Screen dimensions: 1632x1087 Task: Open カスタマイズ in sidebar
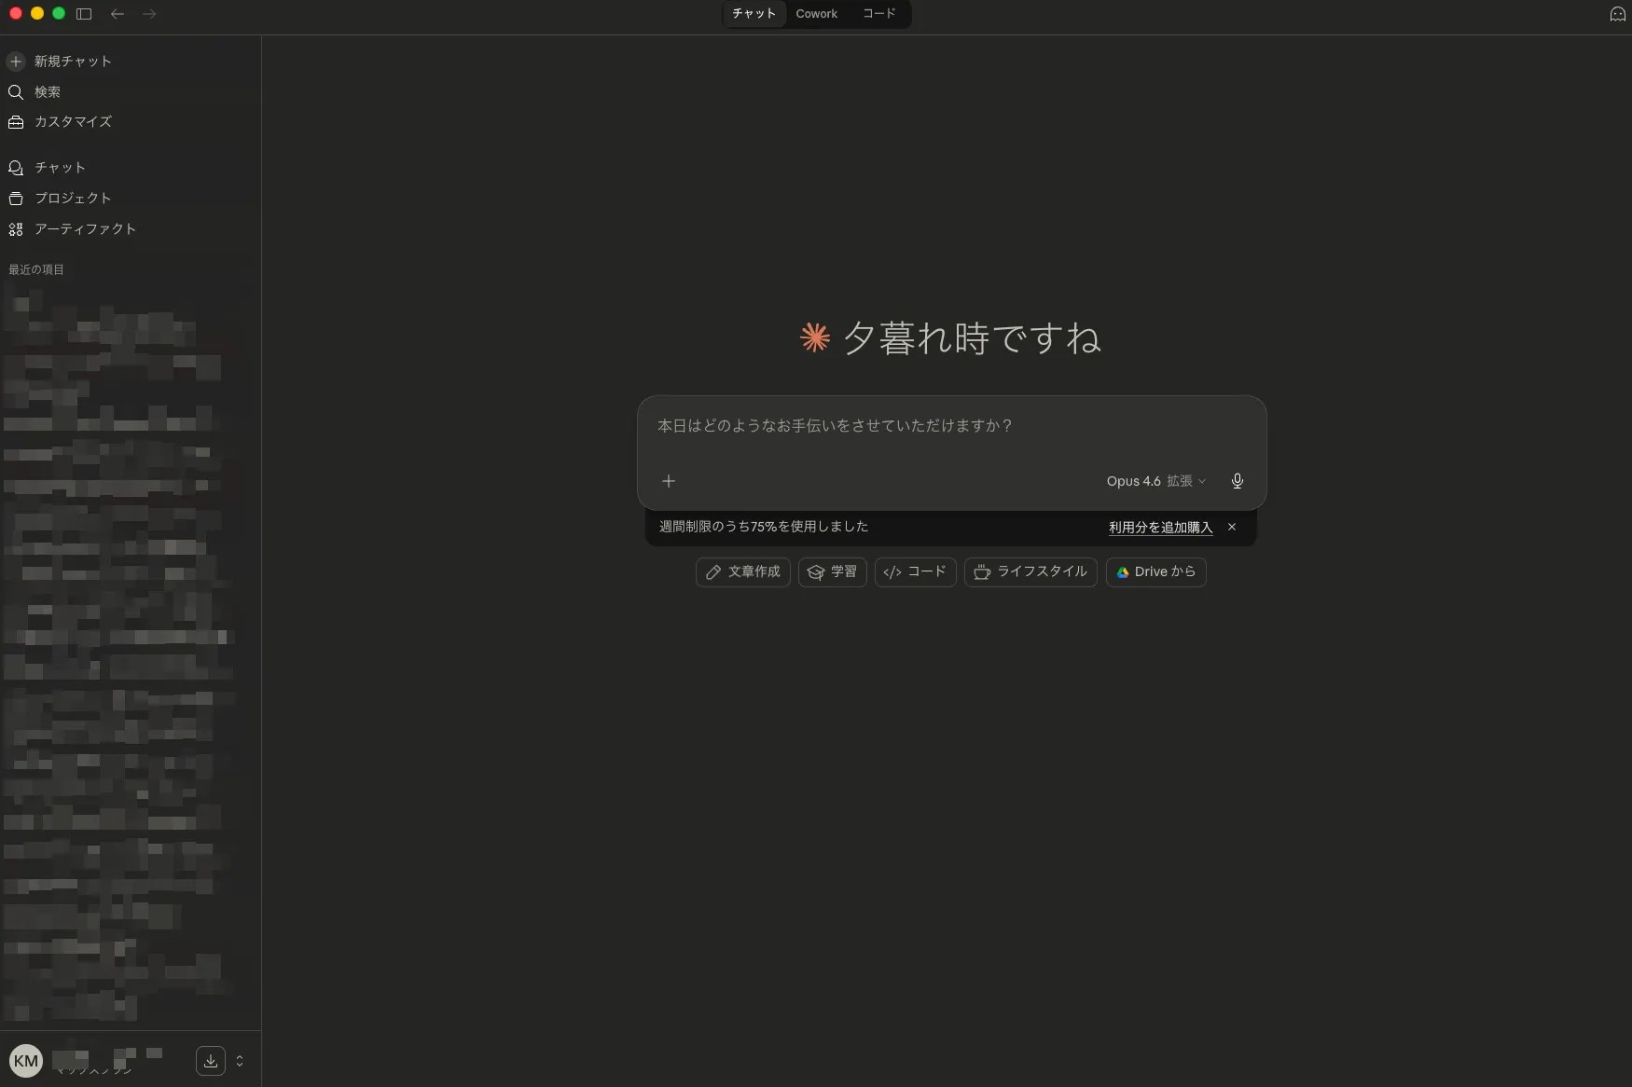60,122
